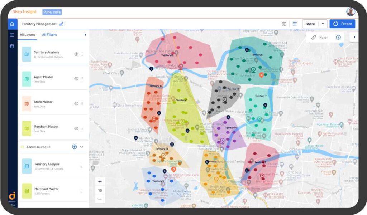367x215 pixels.
Task: Open the map style switcher icon
Action: click(284, 24)
